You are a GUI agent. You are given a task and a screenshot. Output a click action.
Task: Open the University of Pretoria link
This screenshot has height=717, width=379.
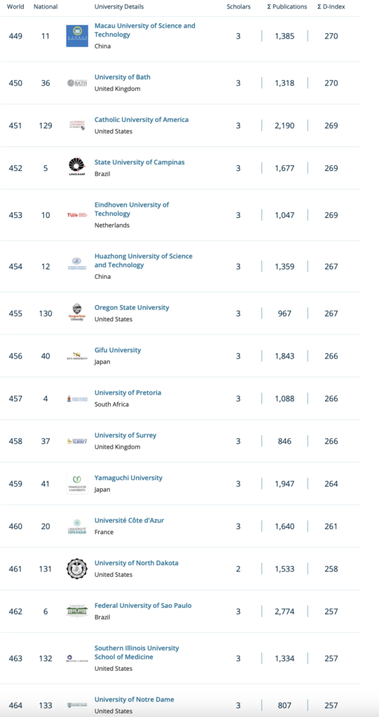128,393
